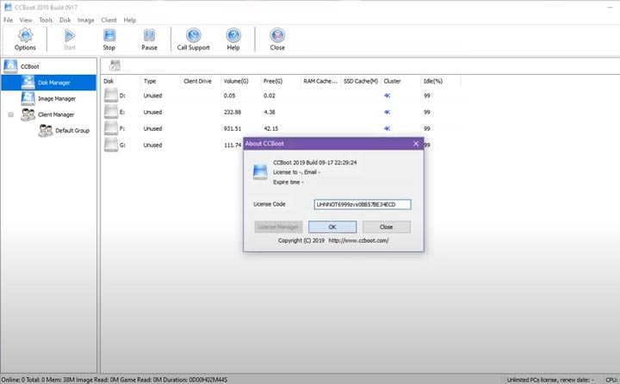The width and height of the screenshot is (620, 384).
Task: Click the CCBoot title bar app icon
Action: pos(8,7)
